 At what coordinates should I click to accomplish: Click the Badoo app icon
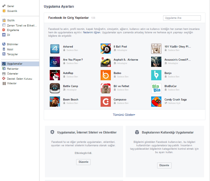point(106,75)
